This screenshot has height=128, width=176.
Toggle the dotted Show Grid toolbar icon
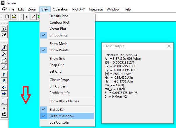(4, 101)
